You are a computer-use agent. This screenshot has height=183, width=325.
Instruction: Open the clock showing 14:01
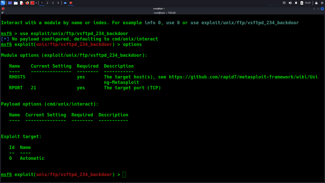(x=308, y=3)
